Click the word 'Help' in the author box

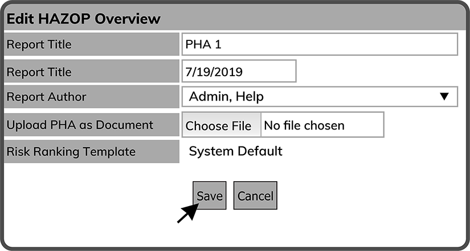[251, 97]
